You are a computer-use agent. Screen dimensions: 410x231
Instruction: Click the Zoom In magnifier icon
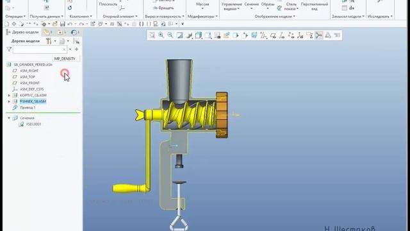161,35
